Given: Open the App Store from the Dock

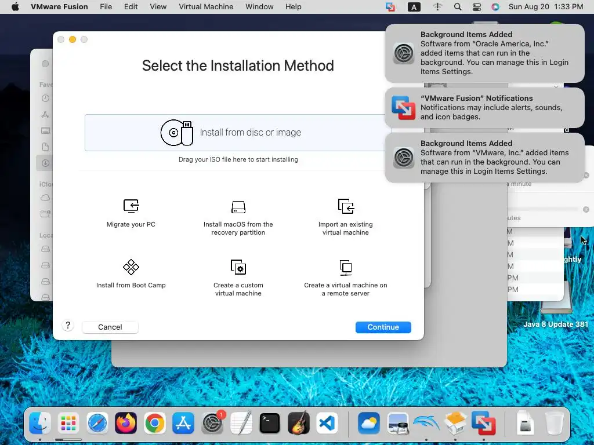Looking at the screenshot, I should 183,422.
